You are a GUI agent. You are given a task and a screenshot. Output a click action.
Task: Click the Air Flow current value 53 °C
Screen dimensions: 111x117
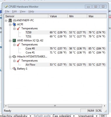tap(58, 65)
